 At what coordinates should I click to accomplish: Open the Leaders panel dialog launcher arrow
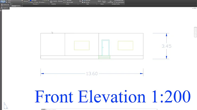click(x=78, y=4)
